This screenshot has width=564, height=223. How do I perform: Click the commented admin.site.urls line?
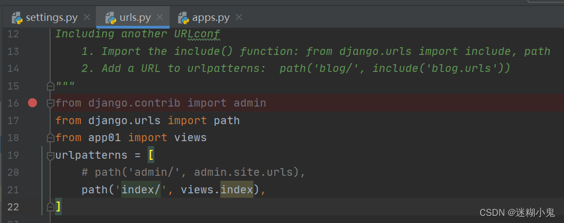click(193, 172)
